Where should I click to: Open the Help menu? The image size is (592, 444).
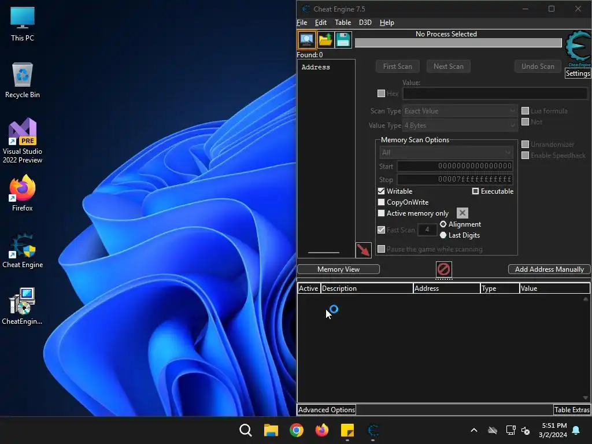(387, 23)
